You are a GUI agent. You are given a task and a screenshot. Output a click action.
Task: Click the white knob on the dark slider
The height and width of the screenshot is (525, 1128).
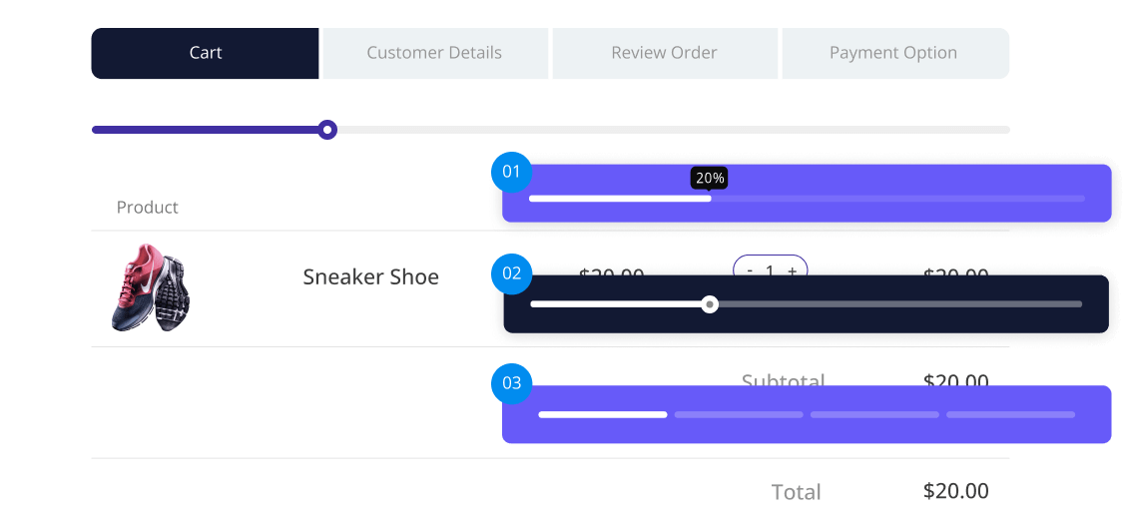point(710,304)
